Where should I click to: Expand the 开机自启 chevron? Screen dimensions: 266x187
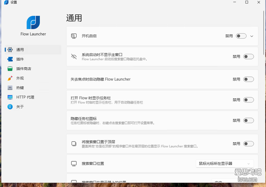click(x=252, y=36)
